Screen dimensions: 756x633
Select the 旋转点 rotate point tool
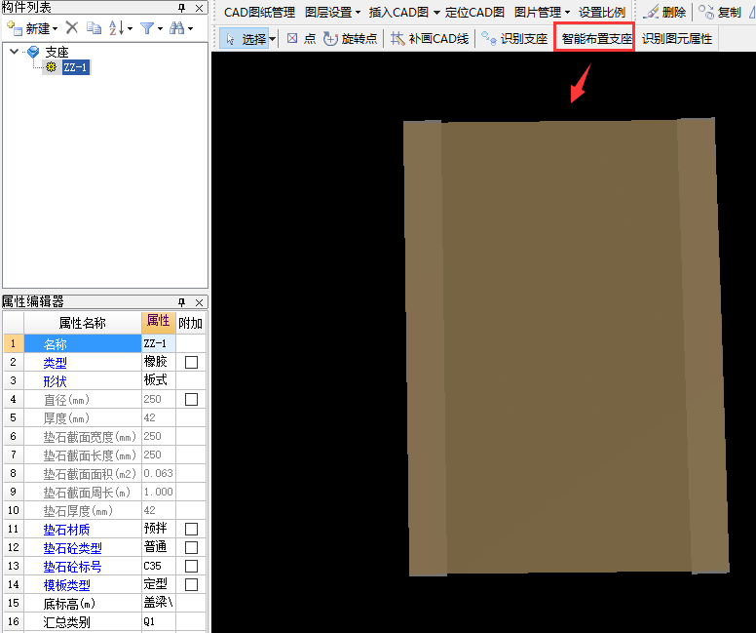350,39
